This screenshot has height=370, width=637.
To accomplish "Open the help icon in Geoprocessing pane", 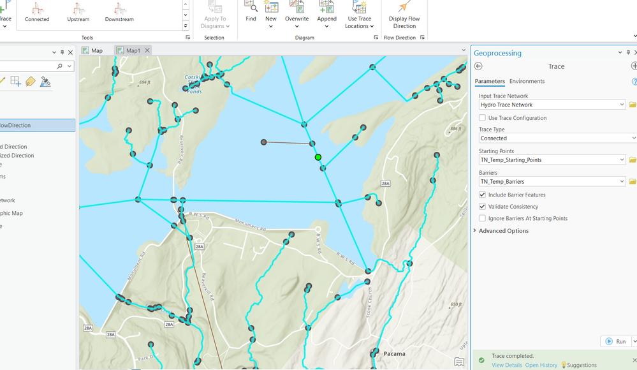I will [x=634, y=82].
